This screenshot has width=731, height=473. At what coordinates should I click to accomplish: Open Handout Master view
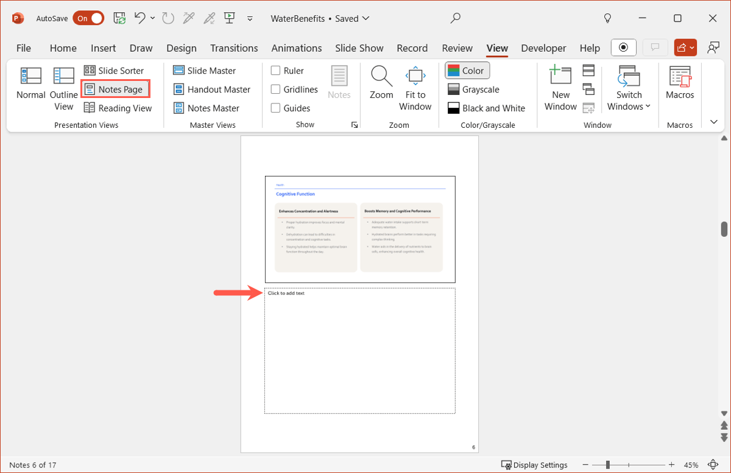[212, 89]
